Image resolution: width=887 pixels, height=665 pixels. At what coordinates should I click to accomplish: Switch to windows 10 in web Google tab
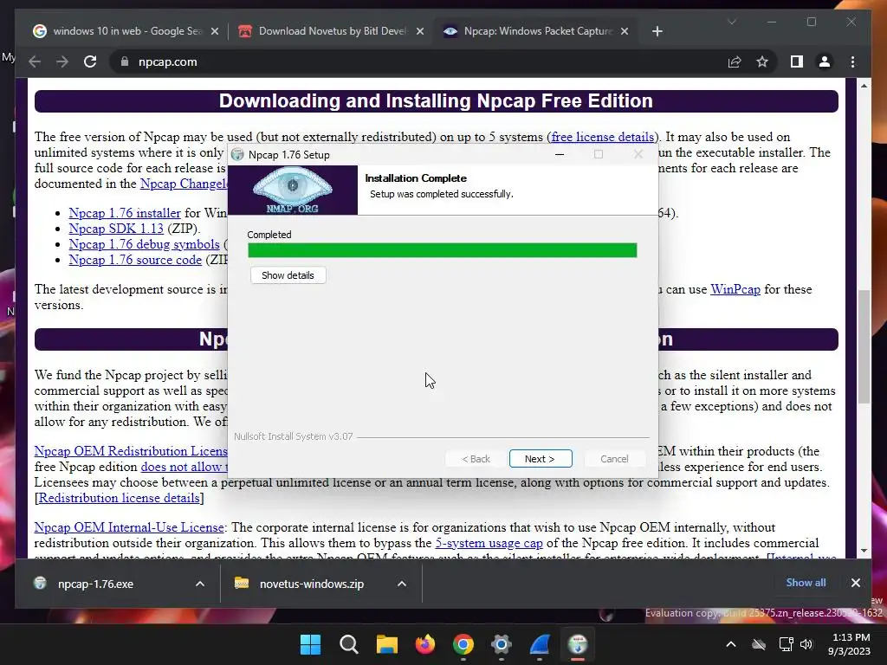[126, 31]
